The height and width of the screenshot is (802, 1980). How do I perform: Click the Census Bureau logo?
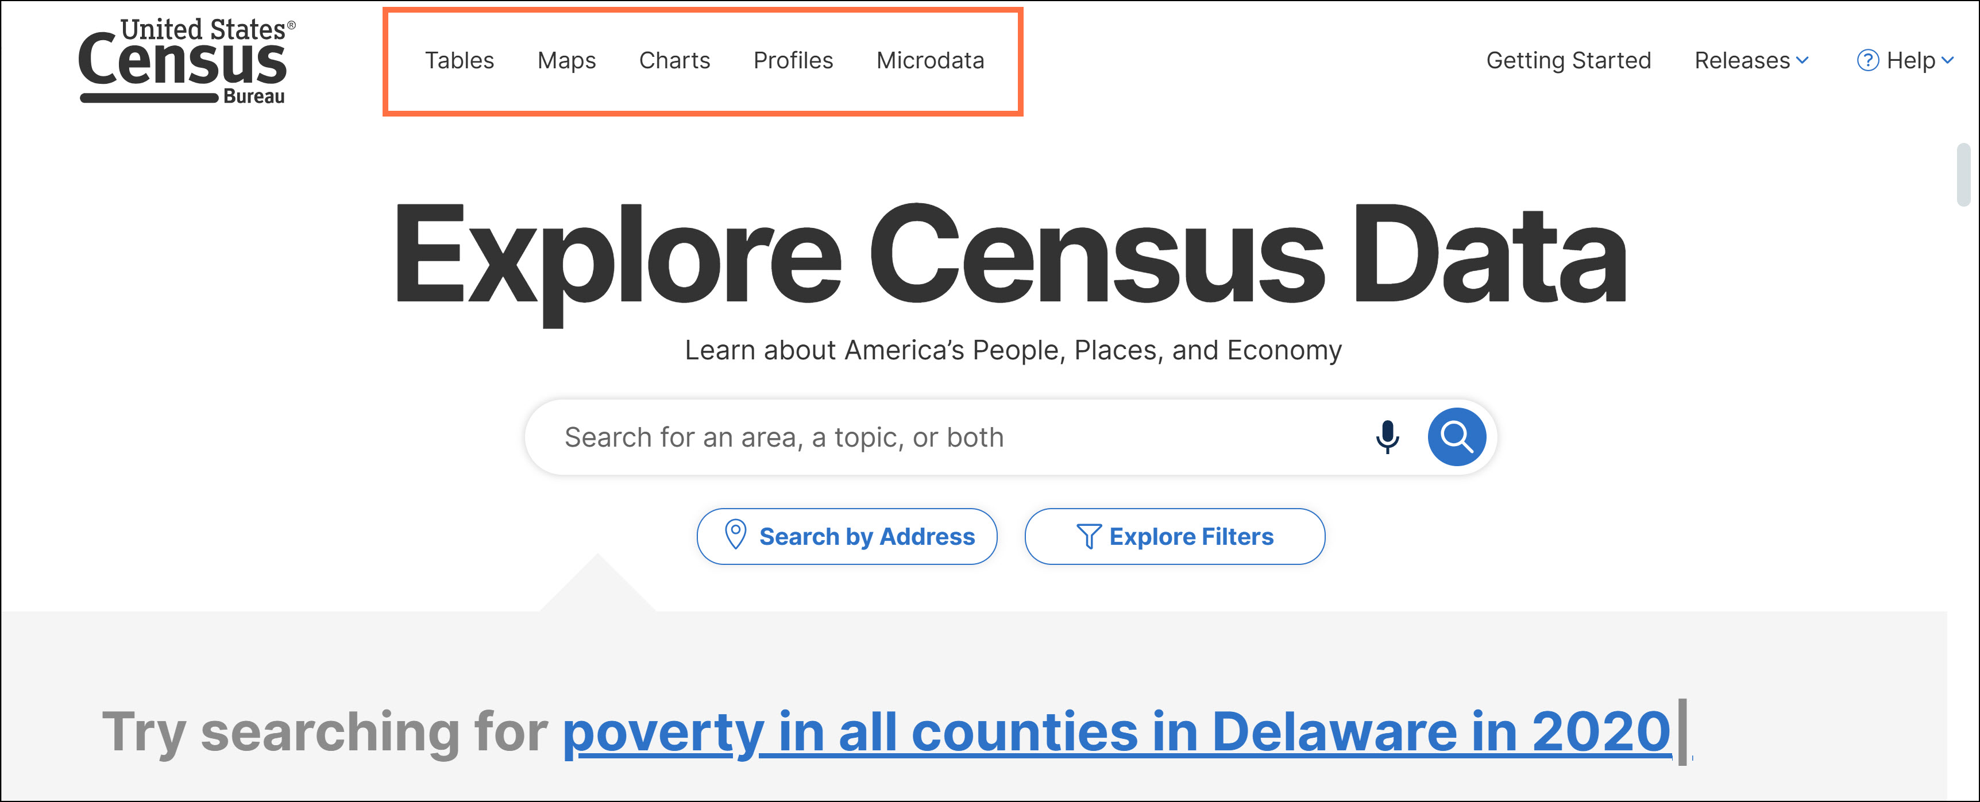(x=184, y=61)
